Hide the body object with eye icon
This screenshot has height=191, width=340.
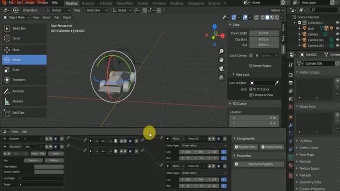(x=337, y=28)
